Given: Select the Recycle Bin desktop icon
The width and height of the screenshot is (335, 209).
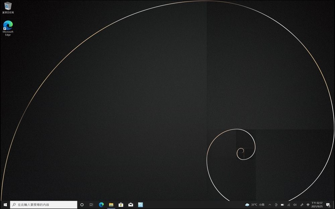Looking at the screenshot, I should (x=8, y=8).
